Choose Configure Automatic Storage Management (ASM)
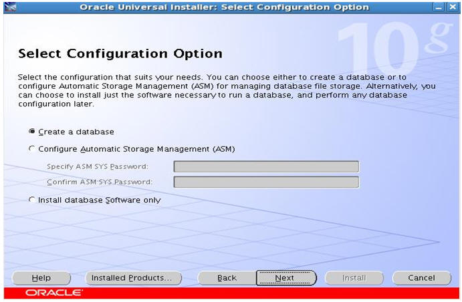The width and height of the screenshot is (462, 302). (x=132, y=149)
